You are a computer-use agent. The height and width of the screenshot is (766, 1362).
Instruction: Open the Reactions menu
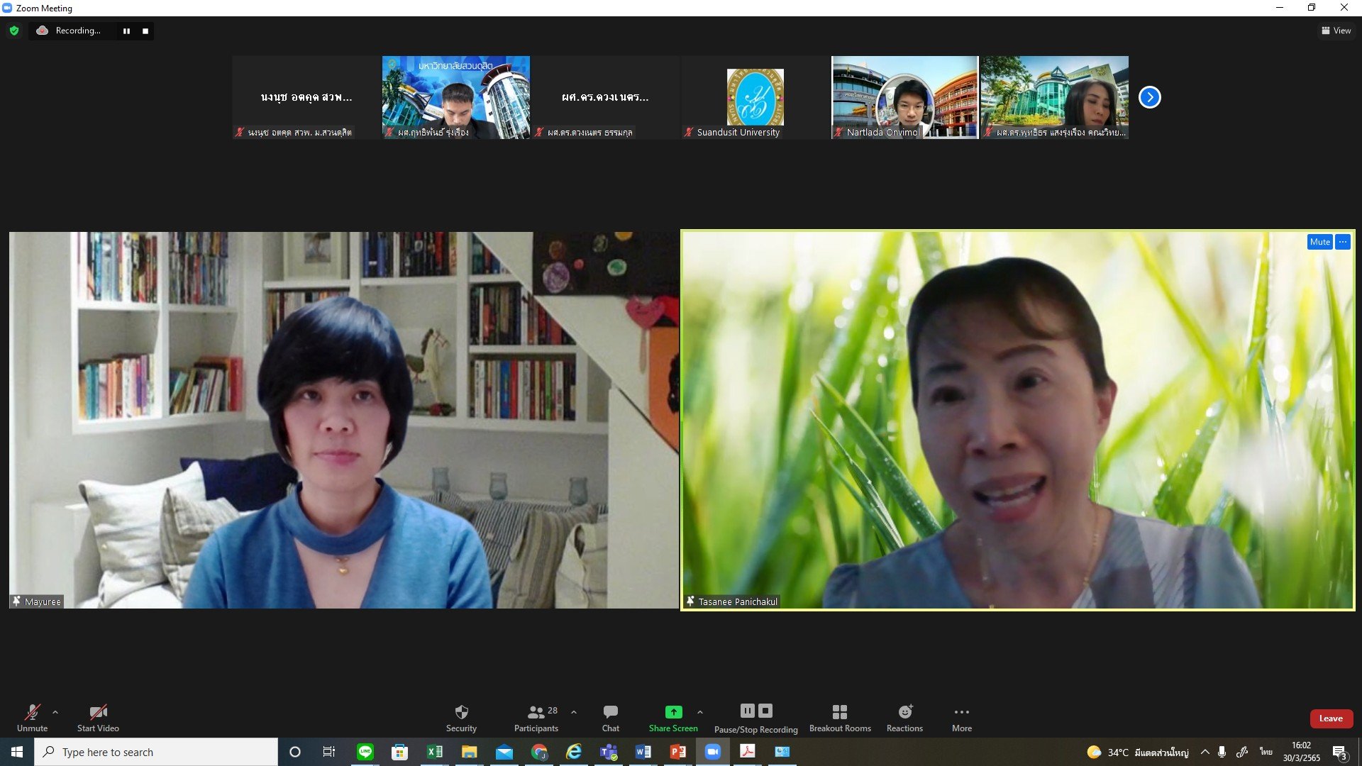click(x=904, y=712)
